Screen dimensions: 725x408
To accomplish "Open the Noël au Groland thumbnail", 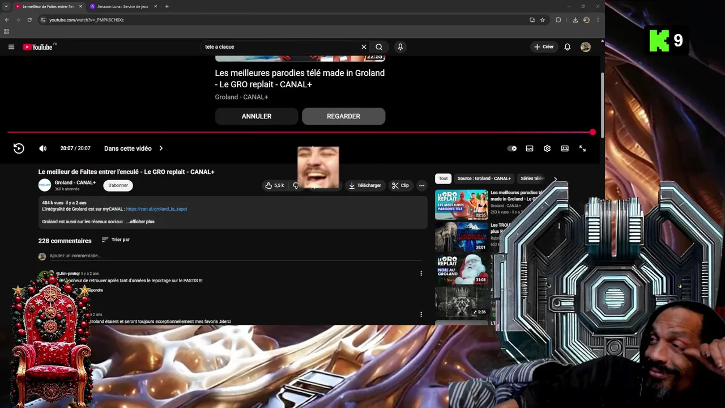I will point(461,269).
